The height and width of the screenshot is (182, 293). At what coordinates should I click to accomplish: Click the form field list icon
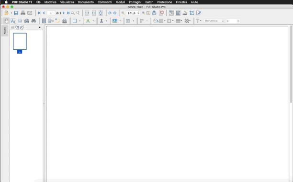(x=44, y=21)
